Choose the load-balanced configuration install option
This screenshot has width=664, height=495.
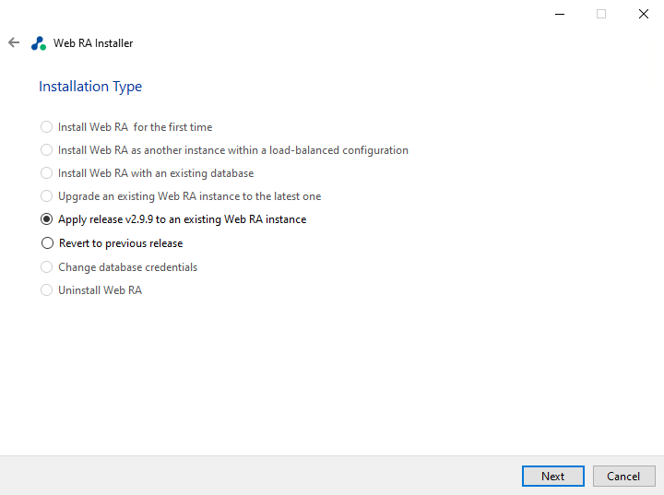[x=47, y=150]
